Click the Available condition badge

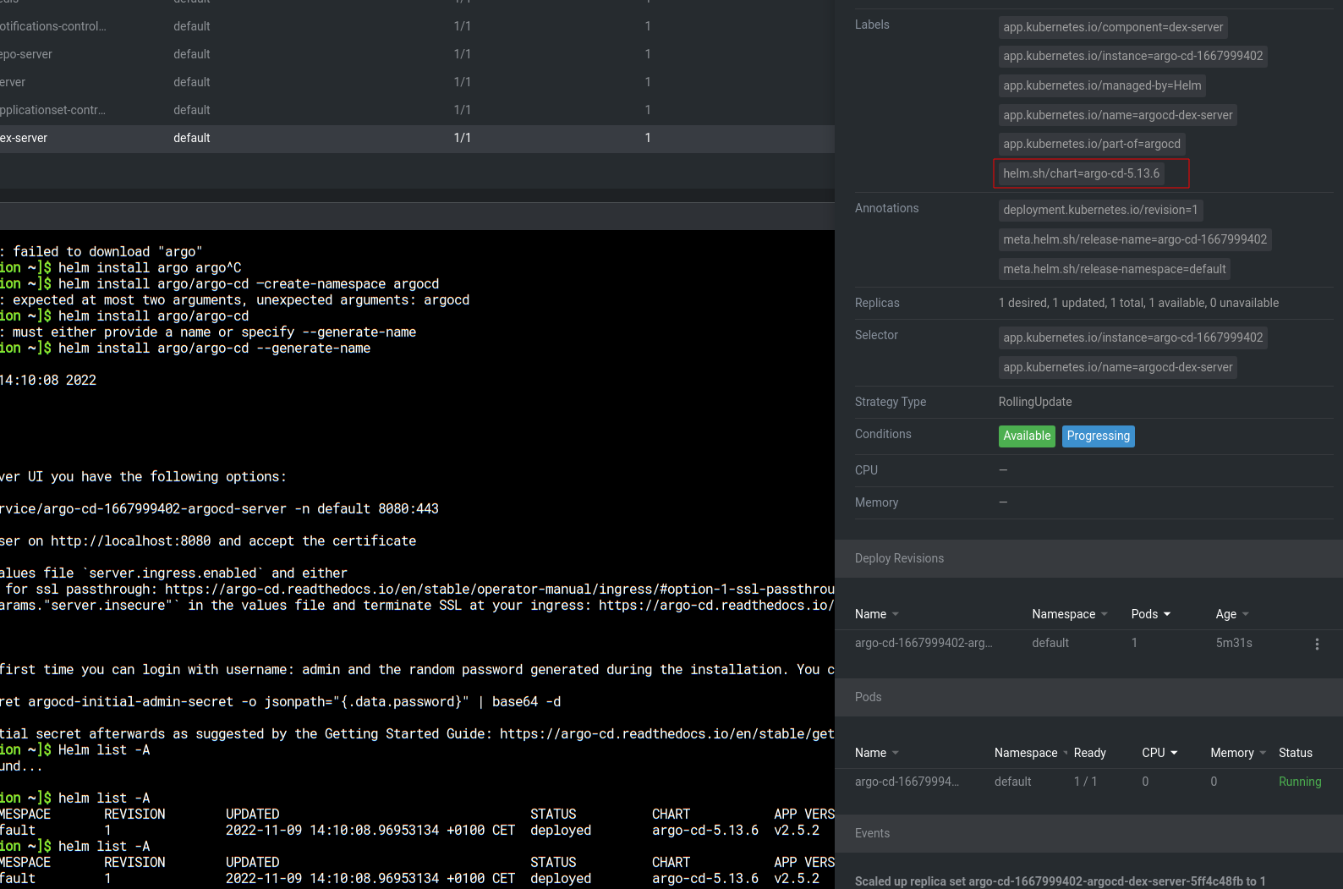click(1027, 436)
